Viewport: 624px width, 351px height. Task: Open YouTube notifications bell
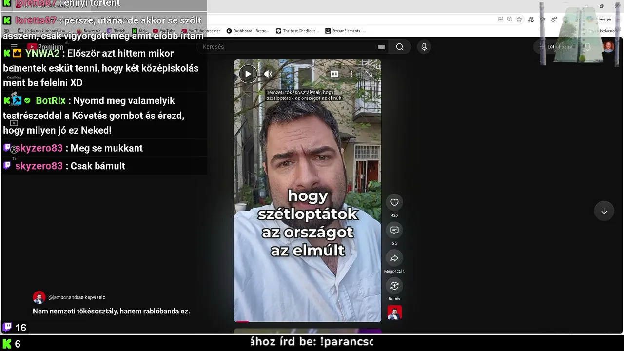587,47
